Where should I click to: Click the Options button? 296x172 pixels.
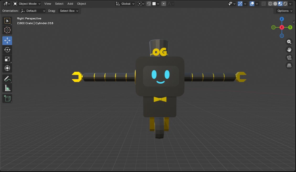tap(285, 11)
